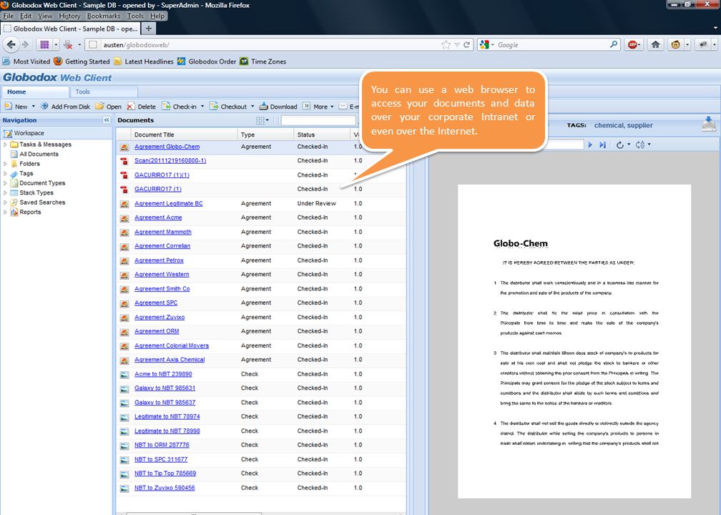The width and height of the screenshot is (721, 515).
Task: Expand the Saved Searches tree node
Action: tap(6, 202)
